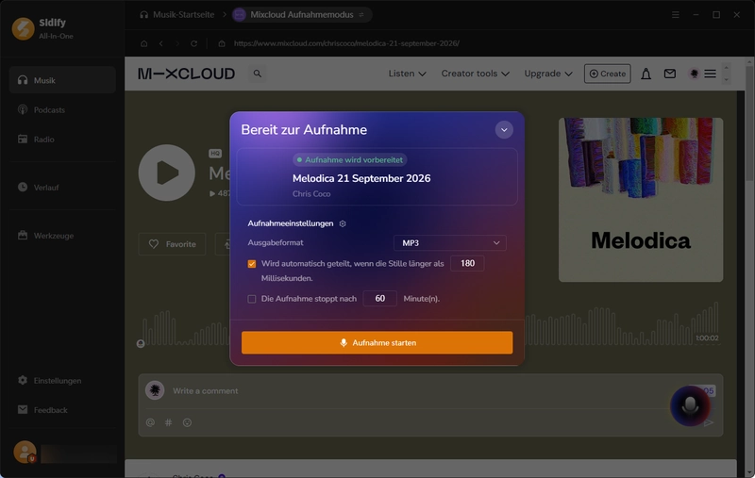The height and width of the screenshot is (478, 755).
Task: Expand the Upgrade dropdown
Action: pyautogui.click(x=548, y=74)
